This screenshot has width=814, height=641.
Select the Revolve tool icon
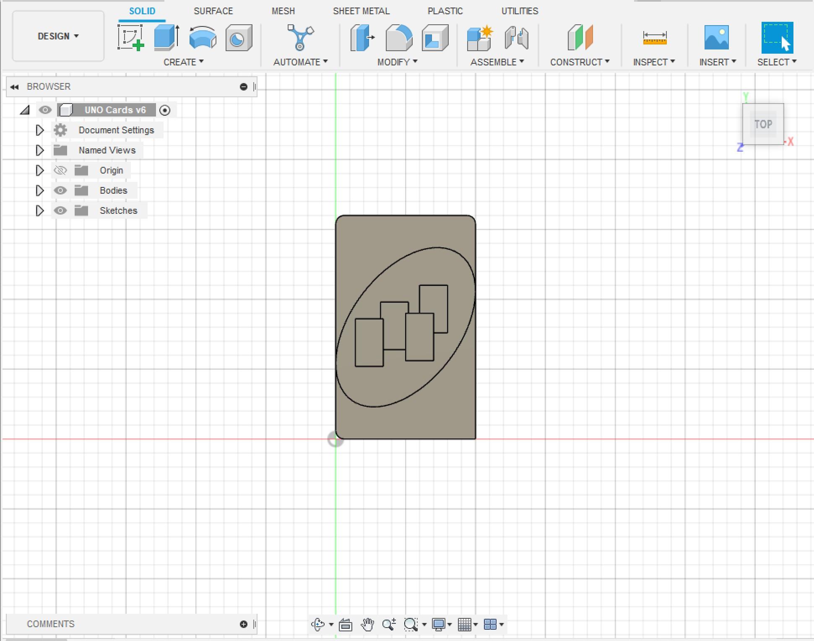tap(203, 38)
